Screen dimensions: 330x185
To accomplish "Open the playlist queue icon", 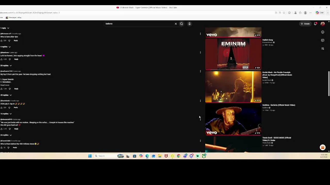I will coord(323,49).
